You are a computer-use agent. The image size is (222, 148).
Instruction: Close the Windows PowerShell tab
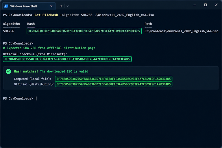click(x=51, y=6)
